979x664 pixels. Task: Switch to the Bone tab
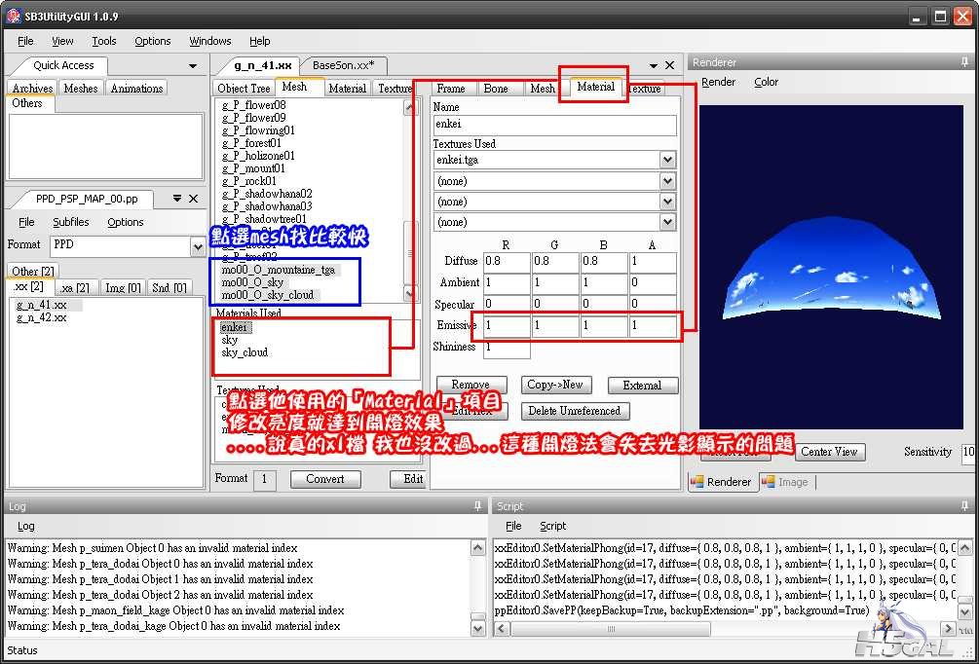[x=496, y=89]
